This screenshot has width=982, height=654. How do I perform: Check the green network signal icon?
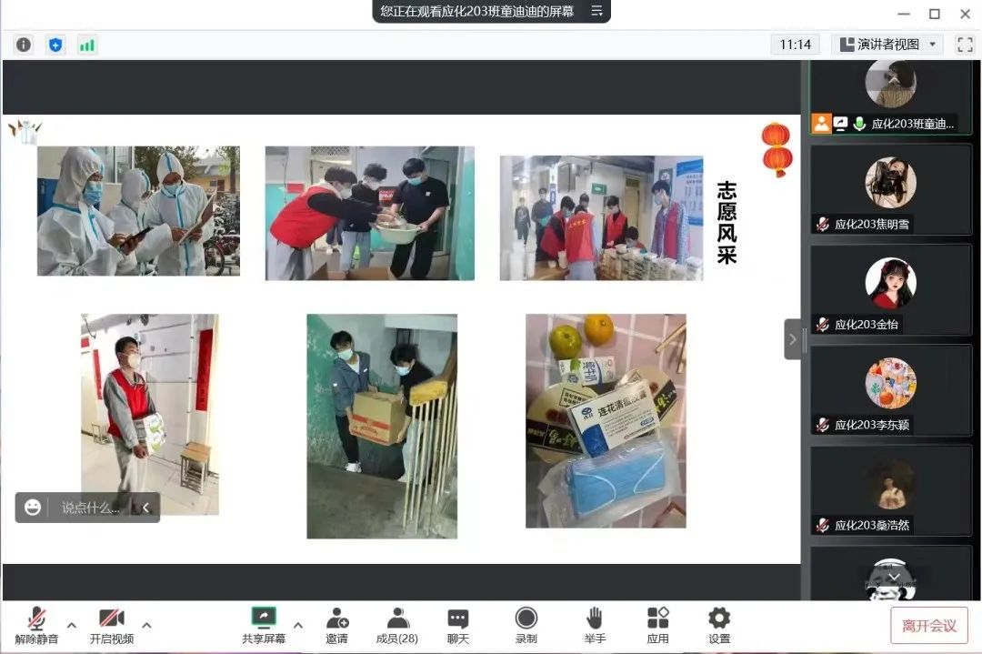(86, 45)
